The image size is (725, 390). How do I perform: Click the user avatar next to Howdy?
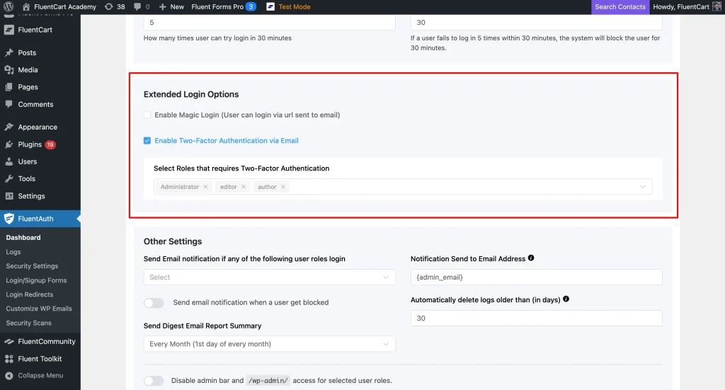[717, 6]
